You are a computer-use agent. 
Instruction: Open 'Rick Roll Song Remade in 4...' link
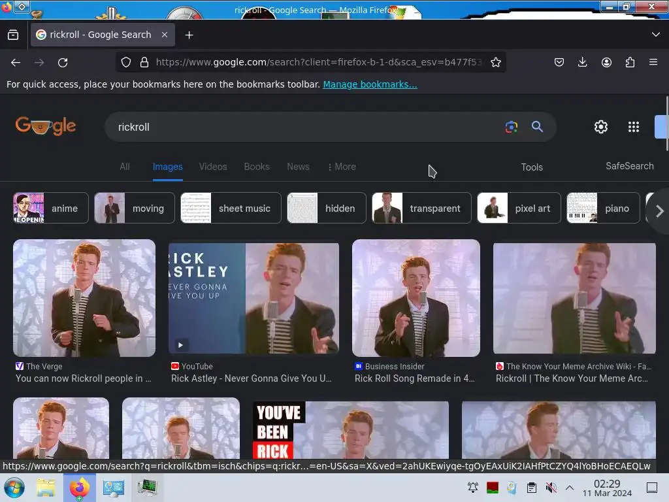point(414,378)
